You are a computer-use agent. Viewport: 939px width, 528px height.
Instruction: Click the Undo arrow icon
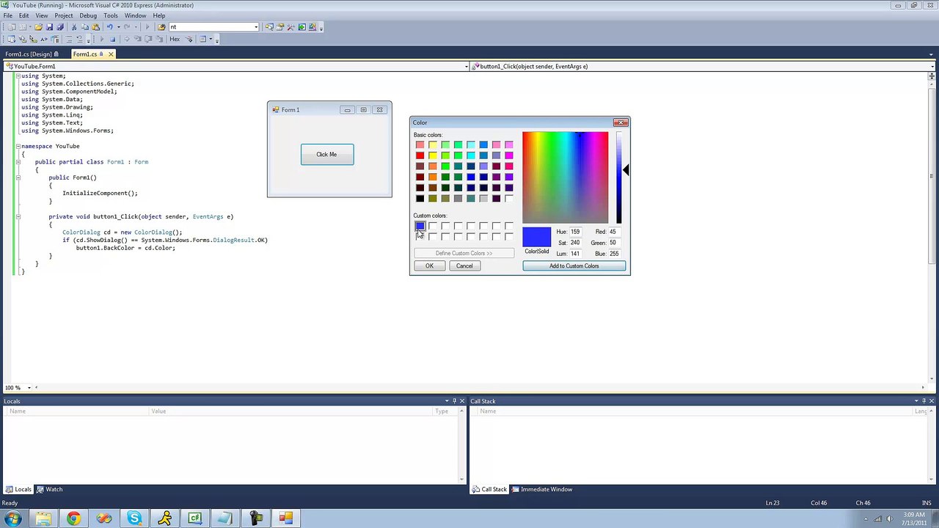pos(109,27)
